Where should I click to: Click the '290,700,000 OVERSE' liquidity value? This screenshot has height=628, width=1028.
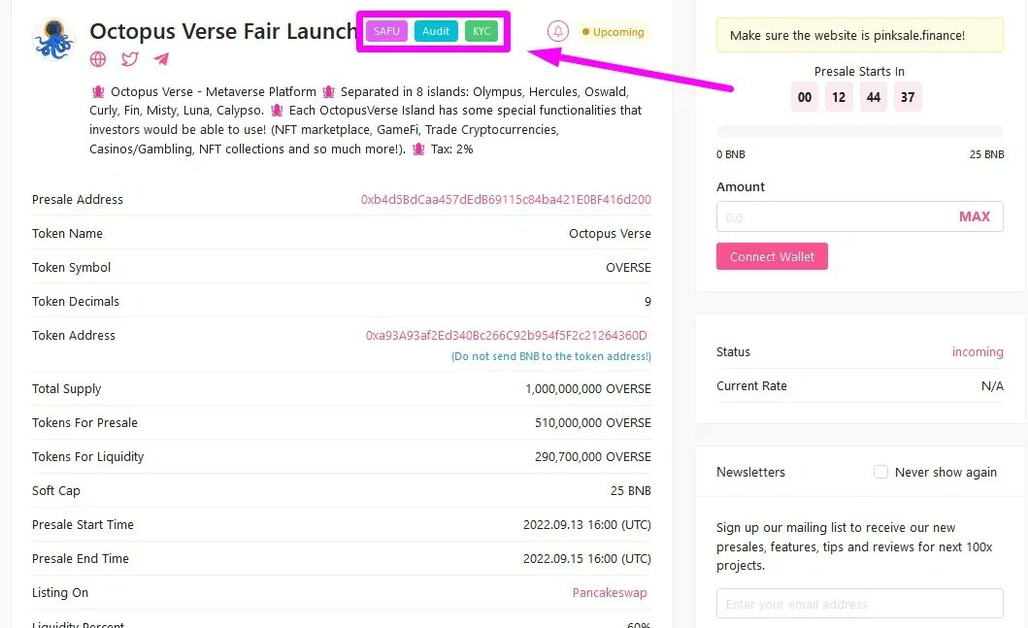click(x=593, y=457)
